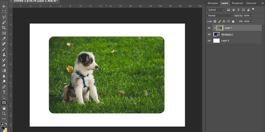Select the Crop tool
Screen dimensions: 265x132
click(4, 28)
